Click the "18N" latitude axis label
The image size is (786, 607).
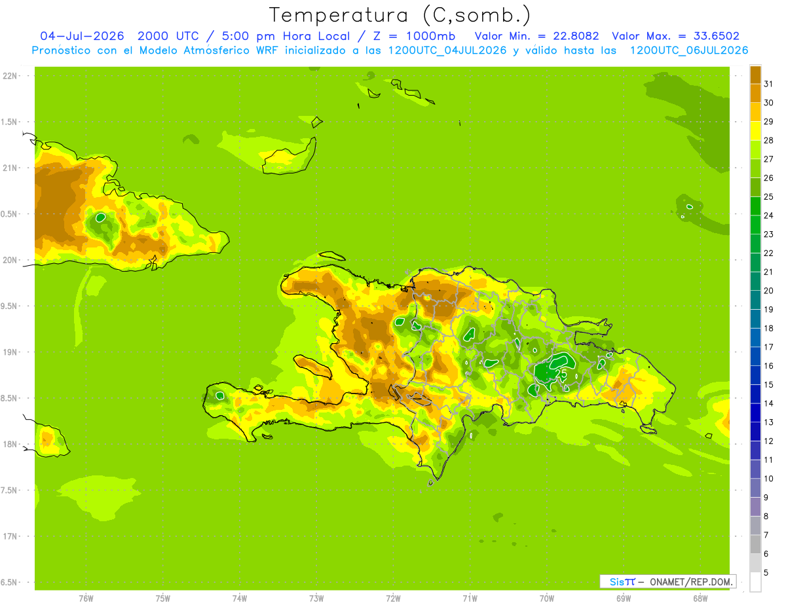9,444
